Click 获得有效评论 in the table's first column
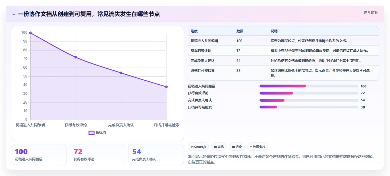 pyautogui.click(x=201, y=51)
